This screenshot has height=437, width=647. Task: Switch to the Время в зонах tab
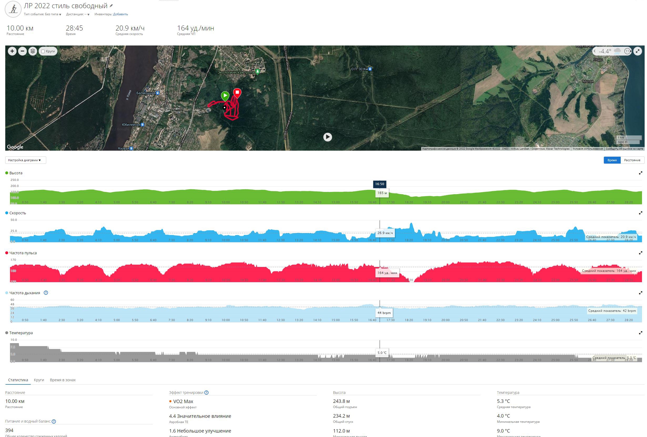pyautogui.click(x=63, y=380)
